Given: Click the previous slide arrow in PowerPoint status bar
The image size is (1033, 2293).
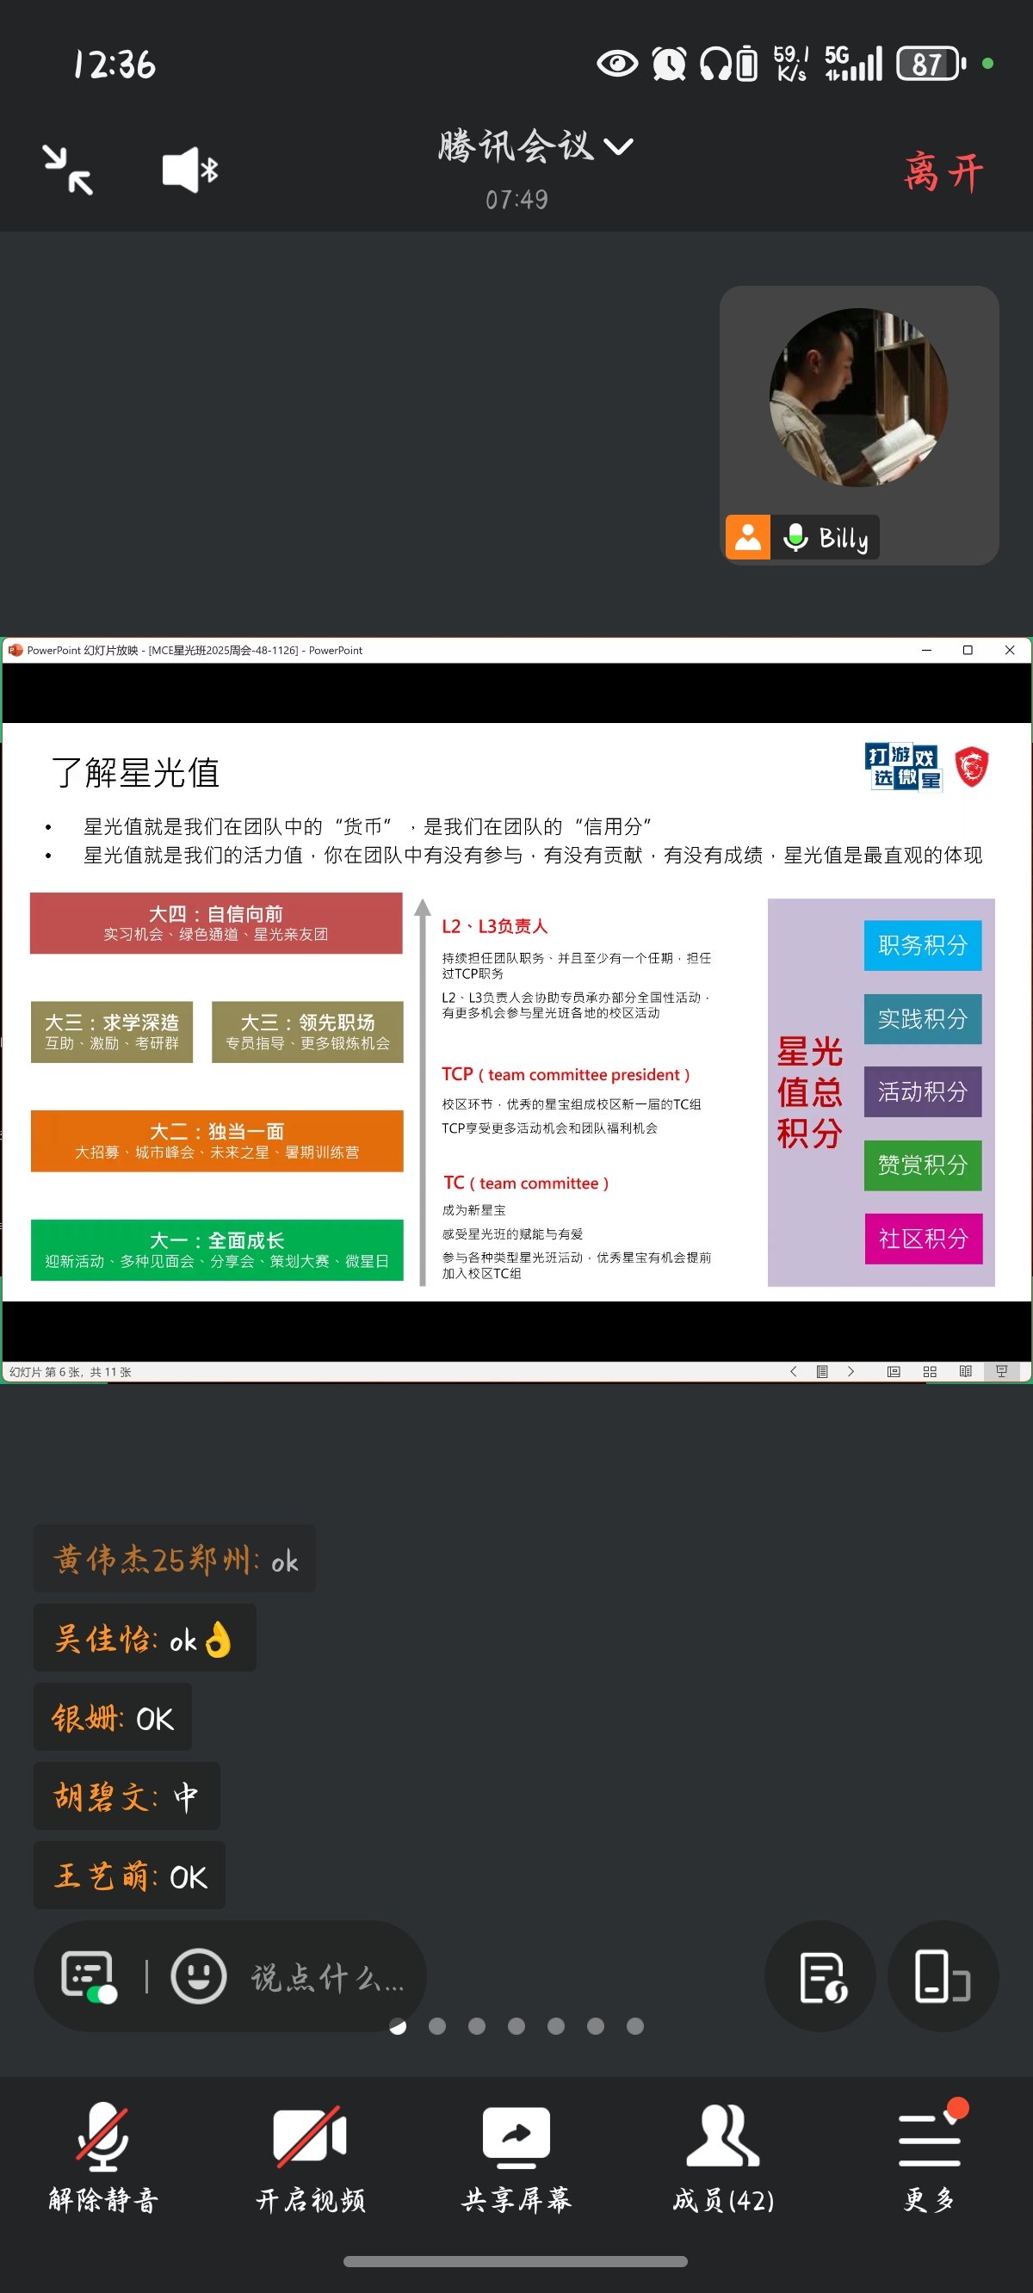Looking at the screenshot, I should 793,1372.
